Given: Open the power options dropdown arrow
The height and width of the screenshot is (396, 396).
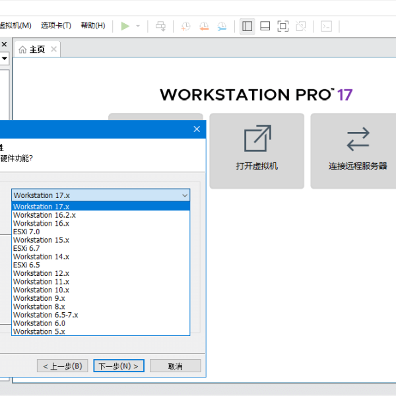Looking at the screenshot, I should click(x=138, y=26).
